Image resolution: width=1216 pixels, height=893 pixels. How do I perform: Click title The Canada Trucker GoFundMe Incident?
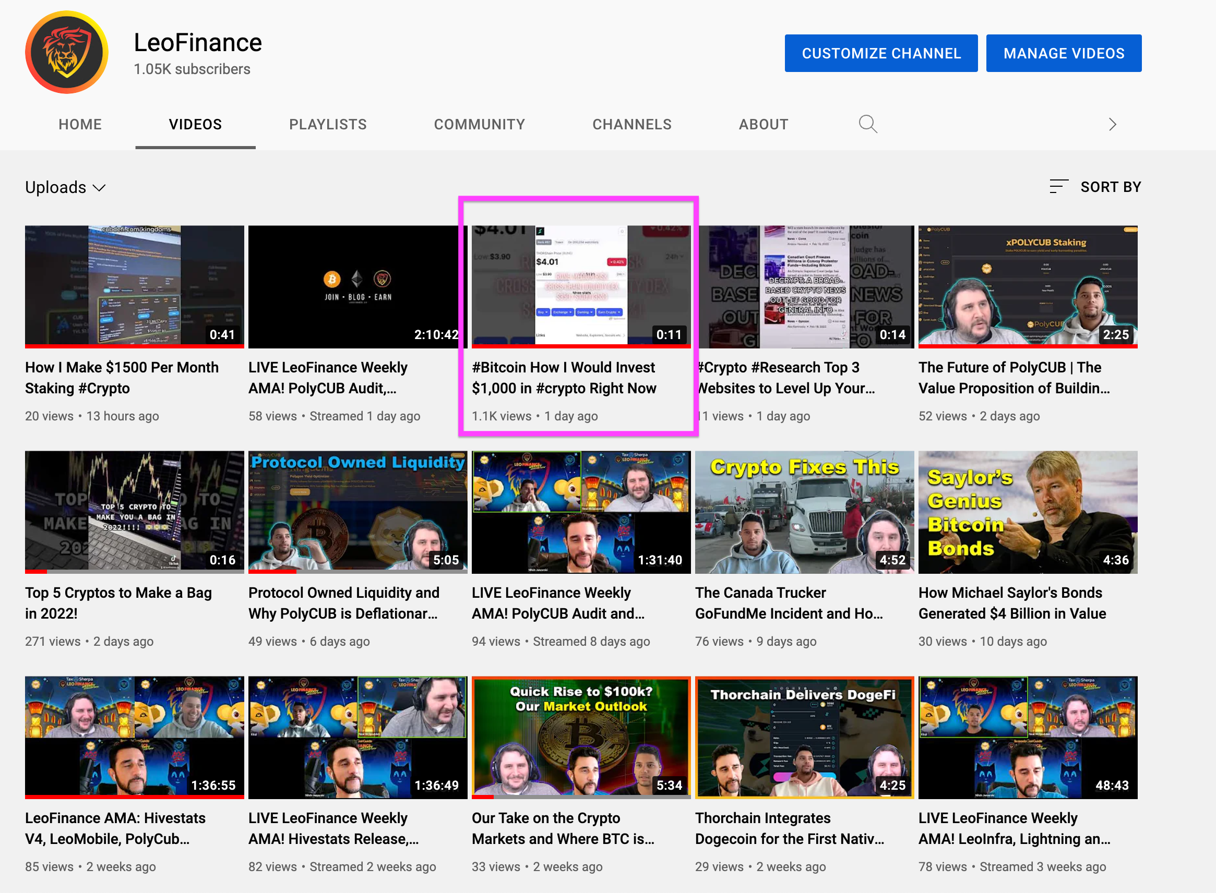click(789, 602)
